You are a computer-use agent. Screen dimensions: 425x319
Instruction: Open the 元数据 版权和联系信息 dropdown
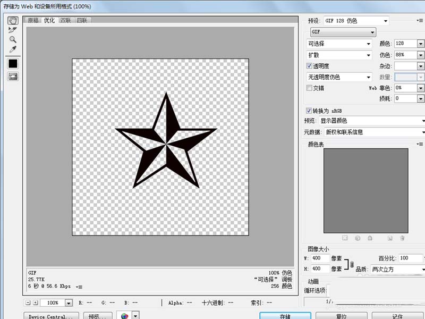coord(375,132)
